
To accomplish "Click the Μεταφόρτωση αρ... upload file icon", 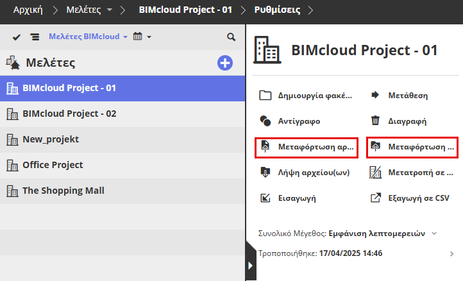I will click(265, 146).
